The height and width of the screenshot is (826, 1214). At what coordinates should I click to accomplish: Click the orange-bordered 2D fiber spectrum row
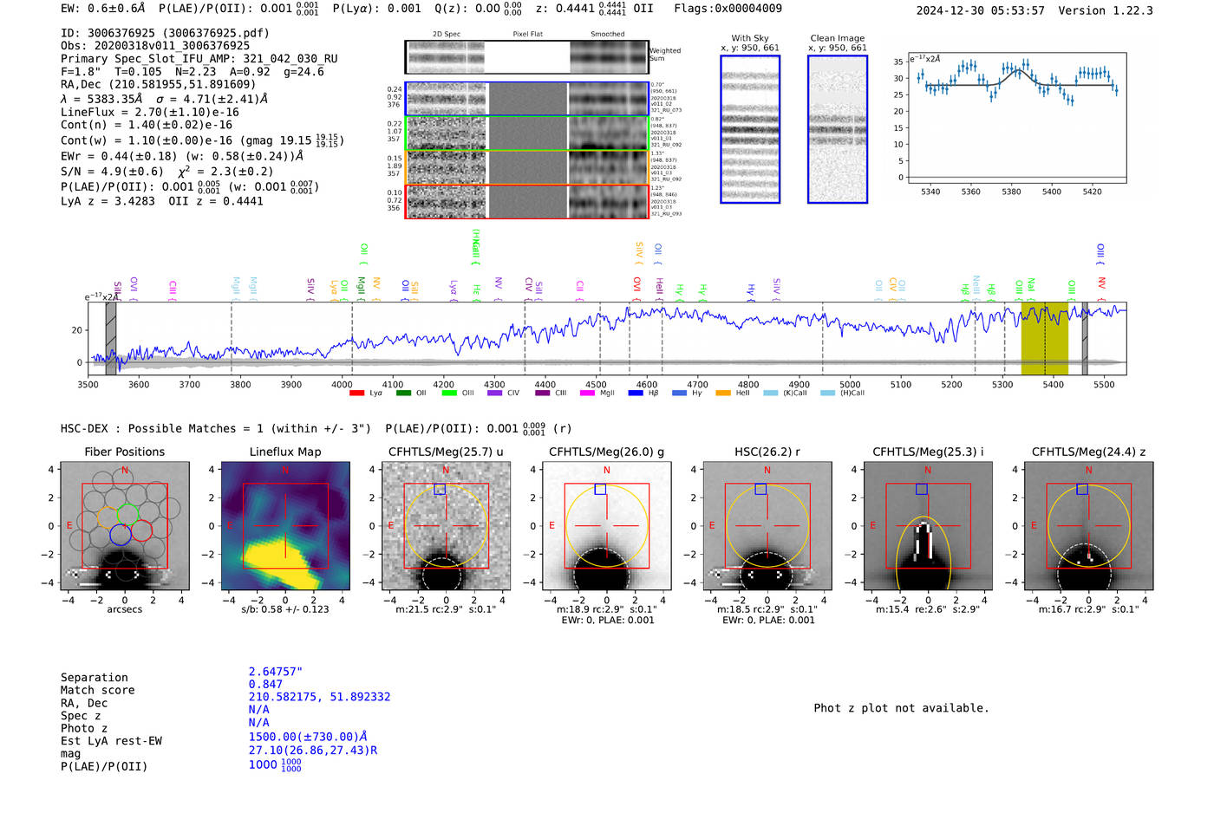point(526,167)
